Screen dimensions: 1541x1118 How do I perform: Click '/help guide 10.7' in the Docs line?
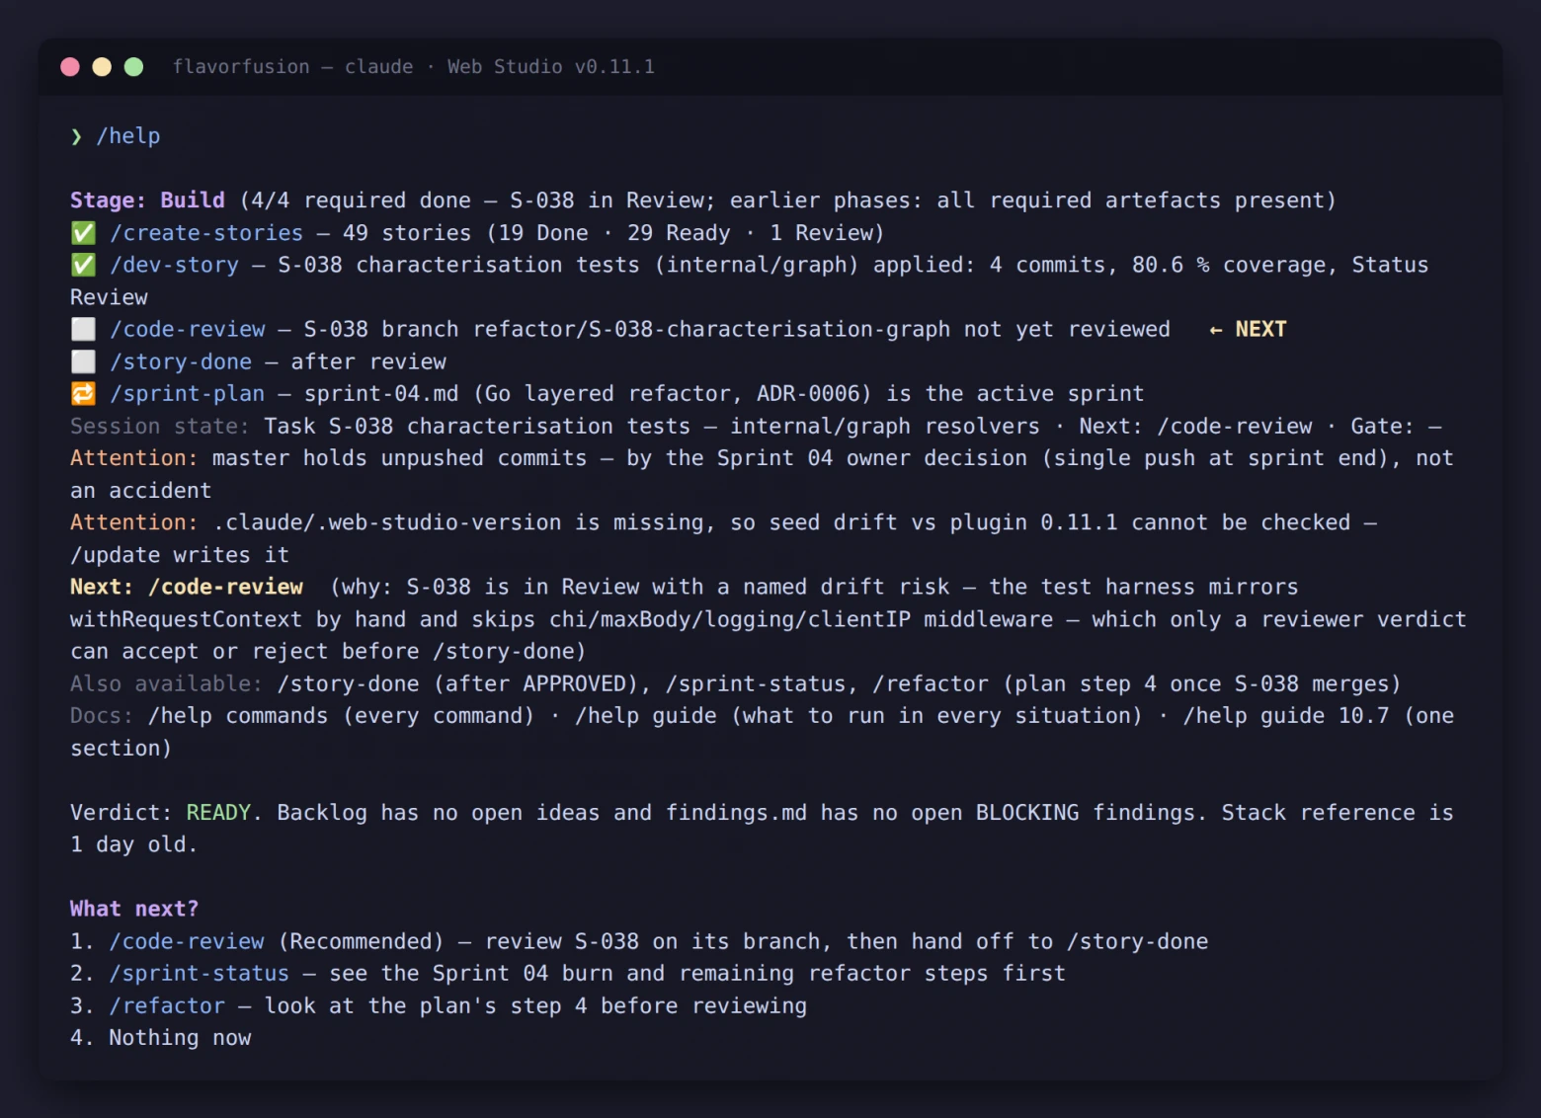click(x=1286, y=716)
